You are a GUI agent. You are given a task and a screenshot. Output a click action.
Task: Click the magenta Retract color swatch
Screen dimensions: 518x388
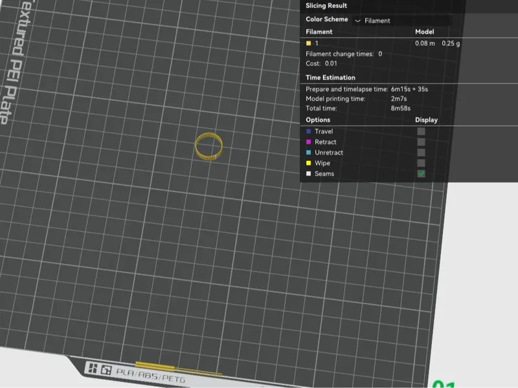click(309, 142)
